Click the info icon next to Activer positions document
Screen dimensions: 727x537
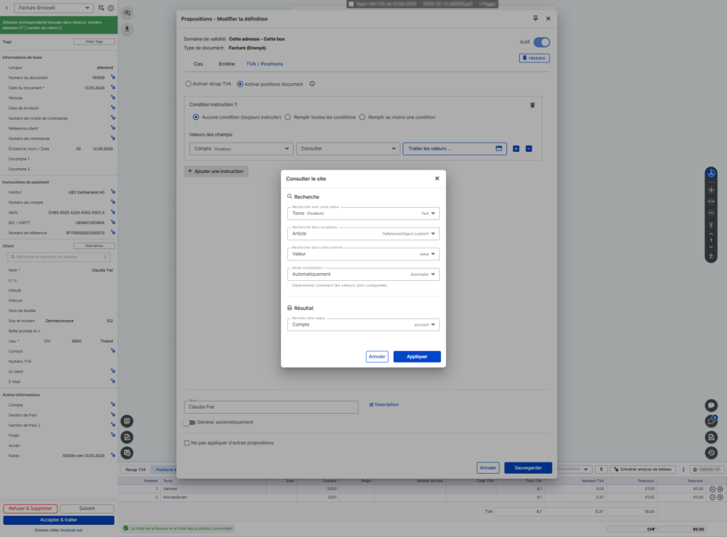point(312,84)
